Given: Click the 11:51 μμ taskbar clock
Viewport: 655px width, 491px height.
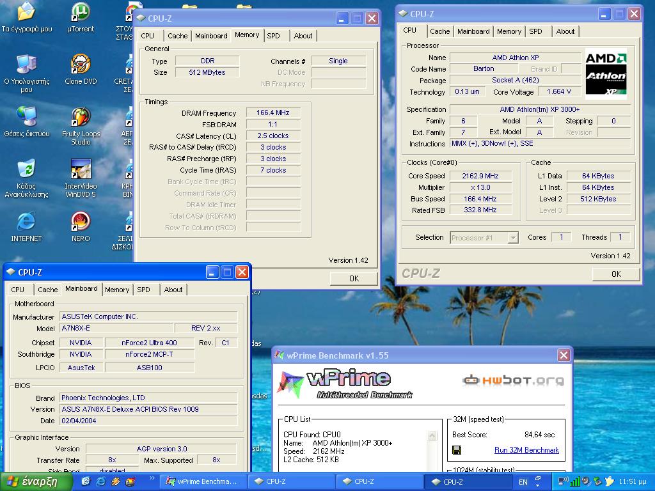Looking at the screenshot, I should (633, 482).
